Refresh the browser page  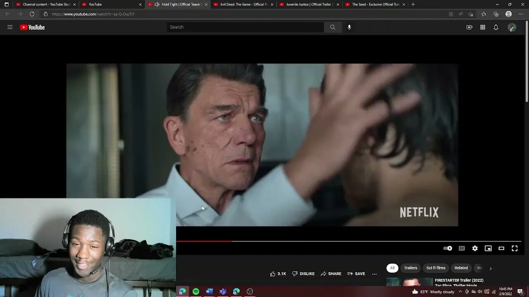32,14
